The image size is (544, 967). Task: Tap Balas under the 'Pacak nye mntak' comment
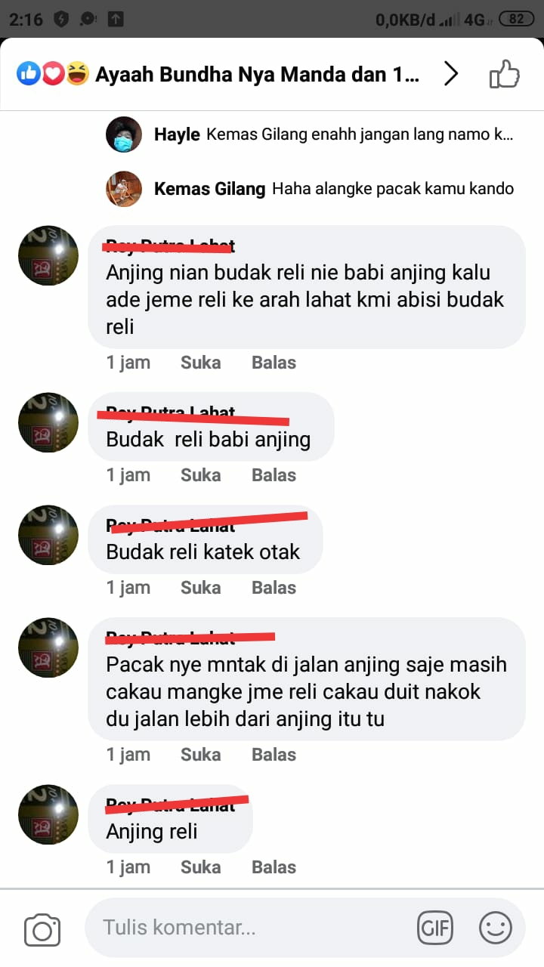(274, 755)
